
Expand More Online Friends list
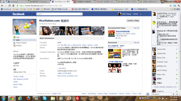tap(165, 87)
